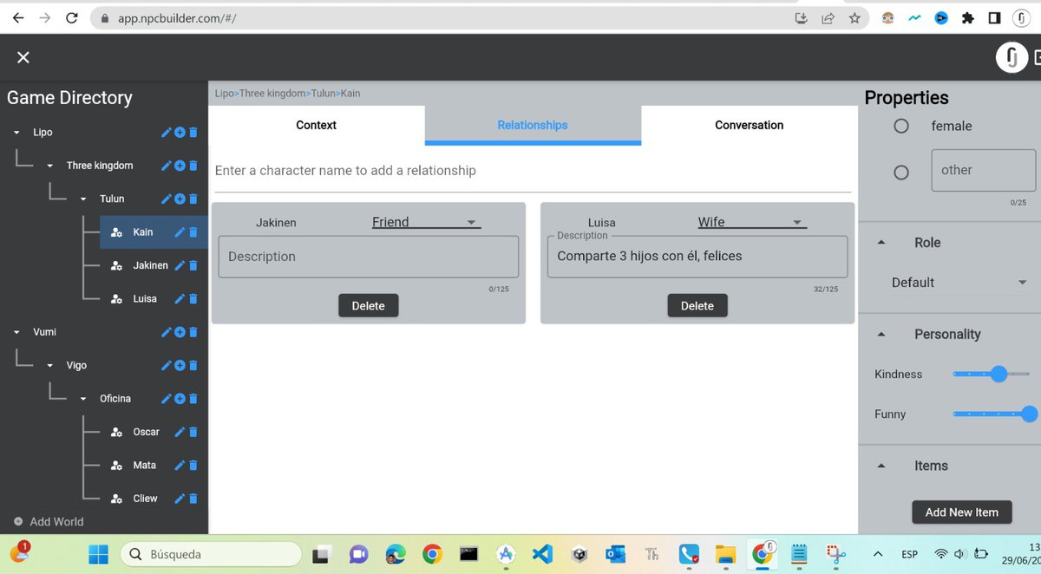Edit the Cliew character
Screen dimensions: 1041x574
pyautogui.click(x=180, y=499)
